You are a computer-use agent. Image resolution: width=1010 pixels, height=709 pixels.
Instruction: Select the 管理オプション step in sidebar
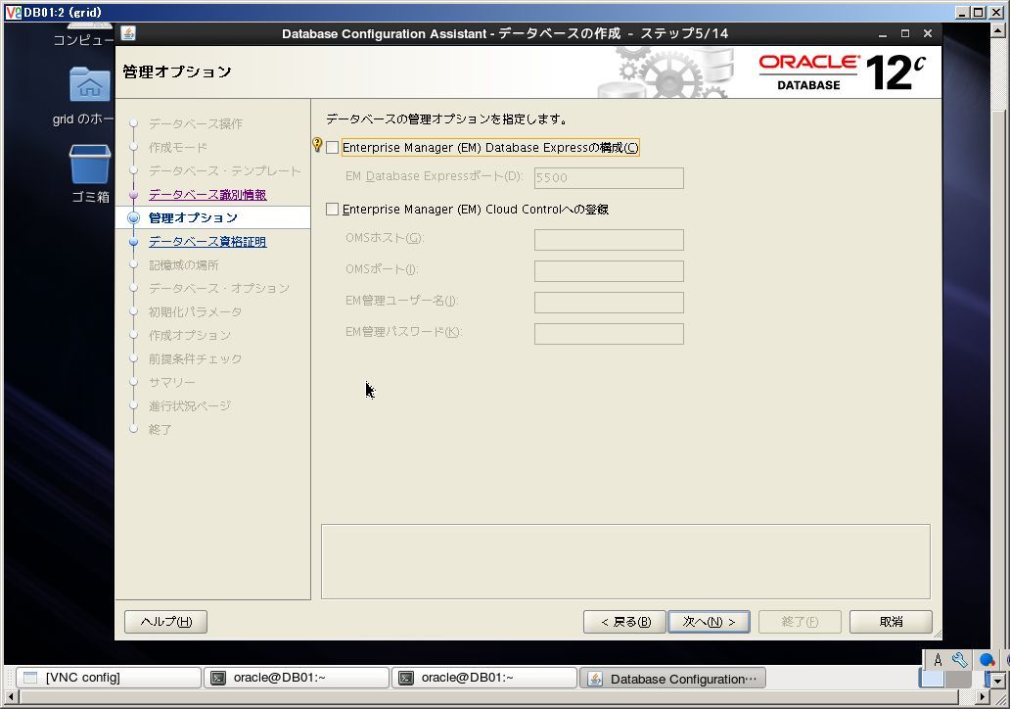click(x=193, y=217)
